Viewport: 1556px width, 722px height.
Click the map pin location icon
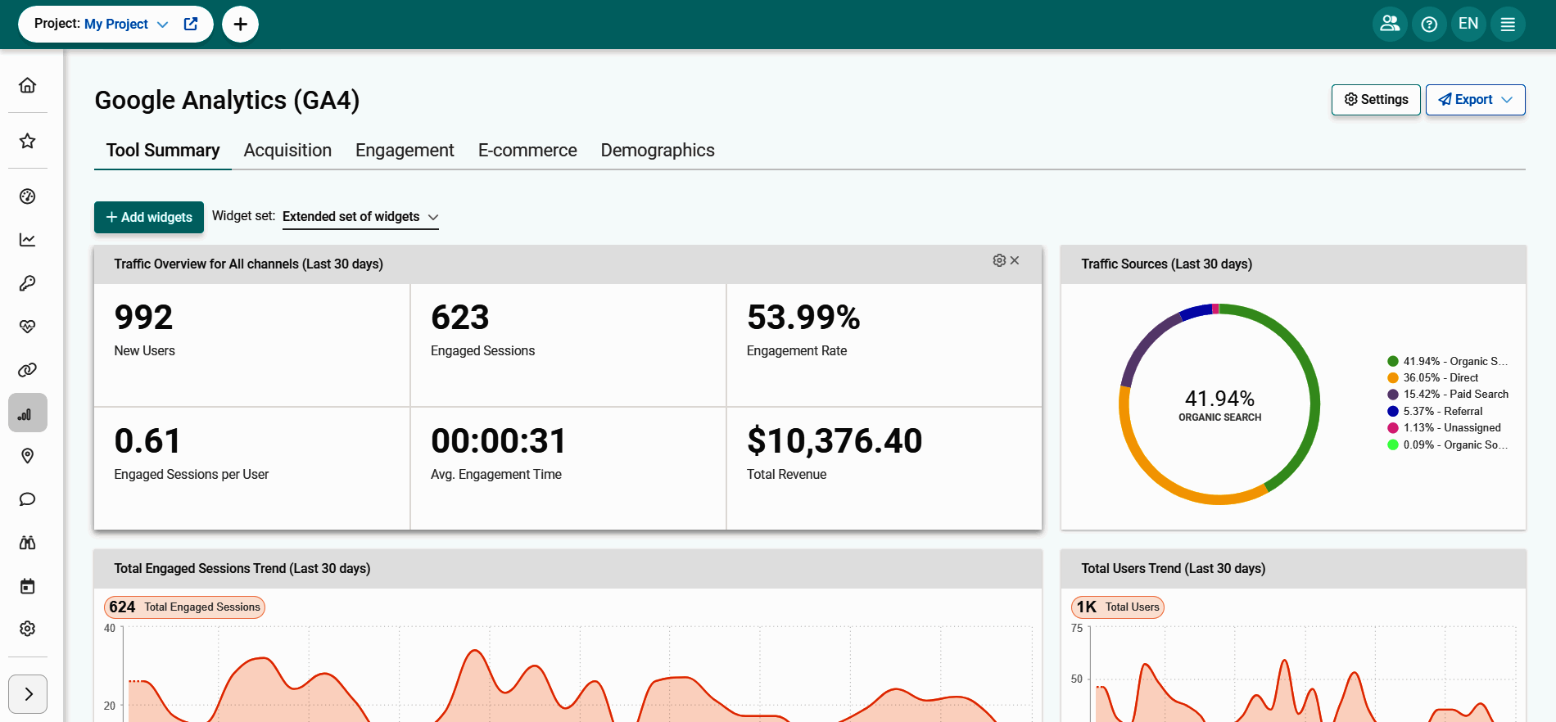[x=28, y=456]
